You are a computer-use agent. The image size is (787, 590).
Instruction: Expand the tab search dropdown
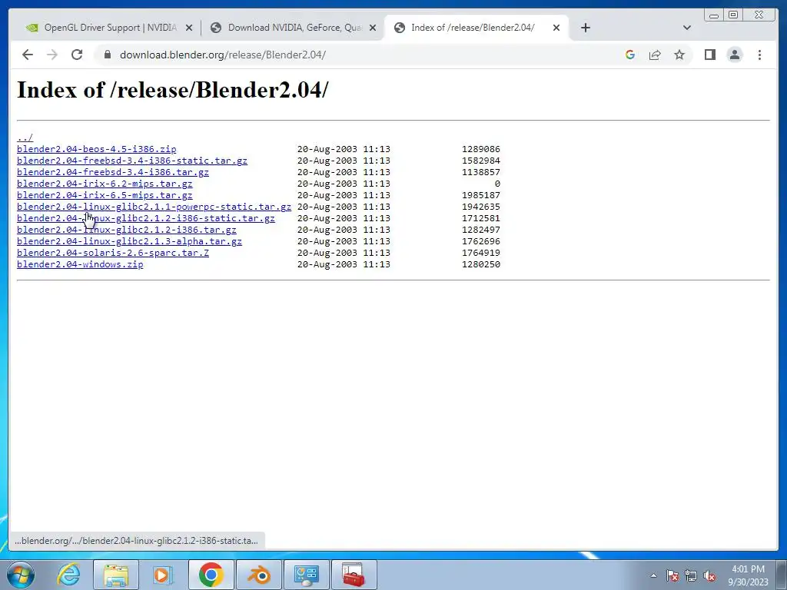(x=687, y=28)
